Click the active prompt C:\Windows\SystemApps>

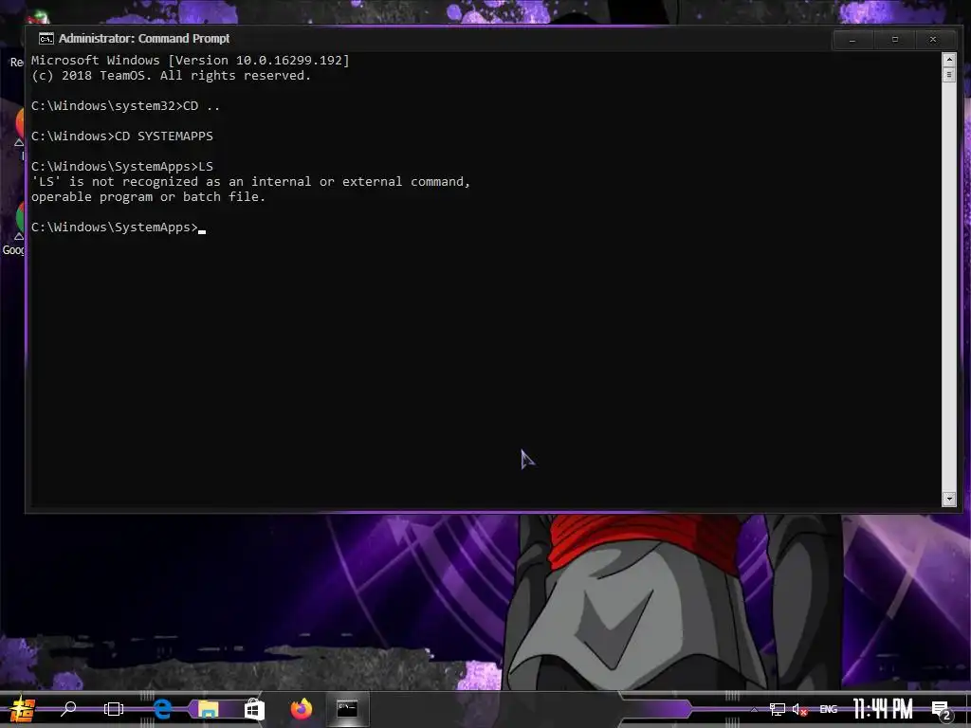(115, 227)
